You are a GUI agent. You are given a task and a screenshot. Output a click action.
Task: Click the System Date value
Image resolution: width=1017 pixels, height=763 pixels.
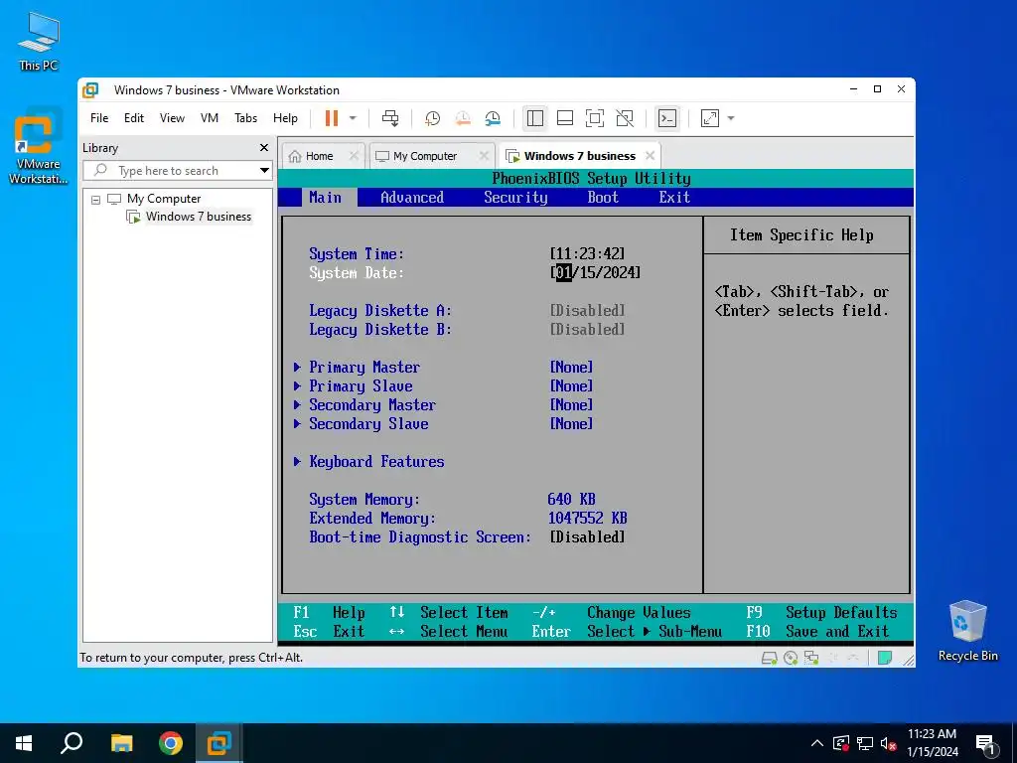[596, 272]
